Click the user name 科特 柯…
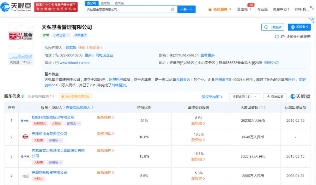 click(x=301, y=9)
